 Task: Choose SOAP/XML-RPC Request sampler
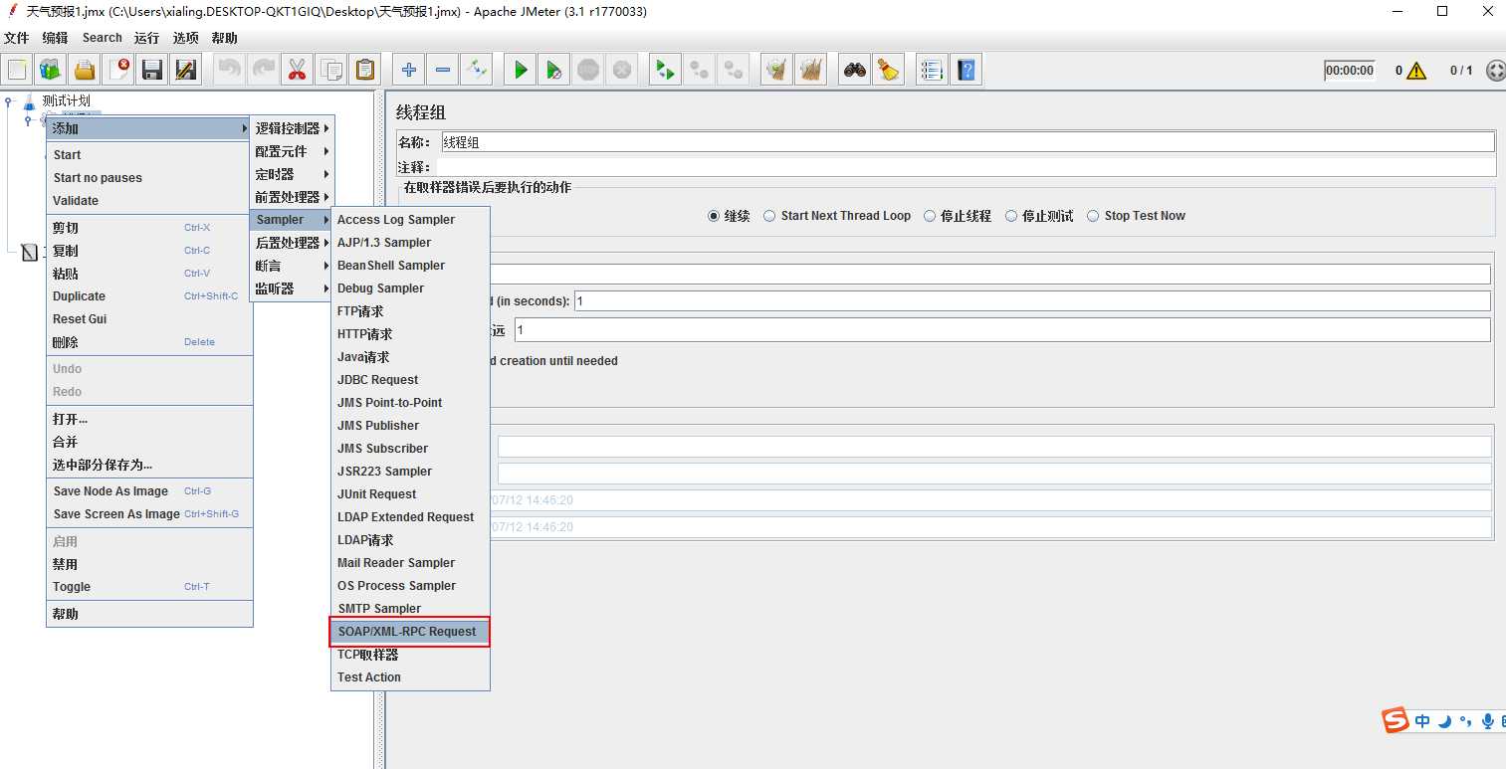(x=410, y=632)
